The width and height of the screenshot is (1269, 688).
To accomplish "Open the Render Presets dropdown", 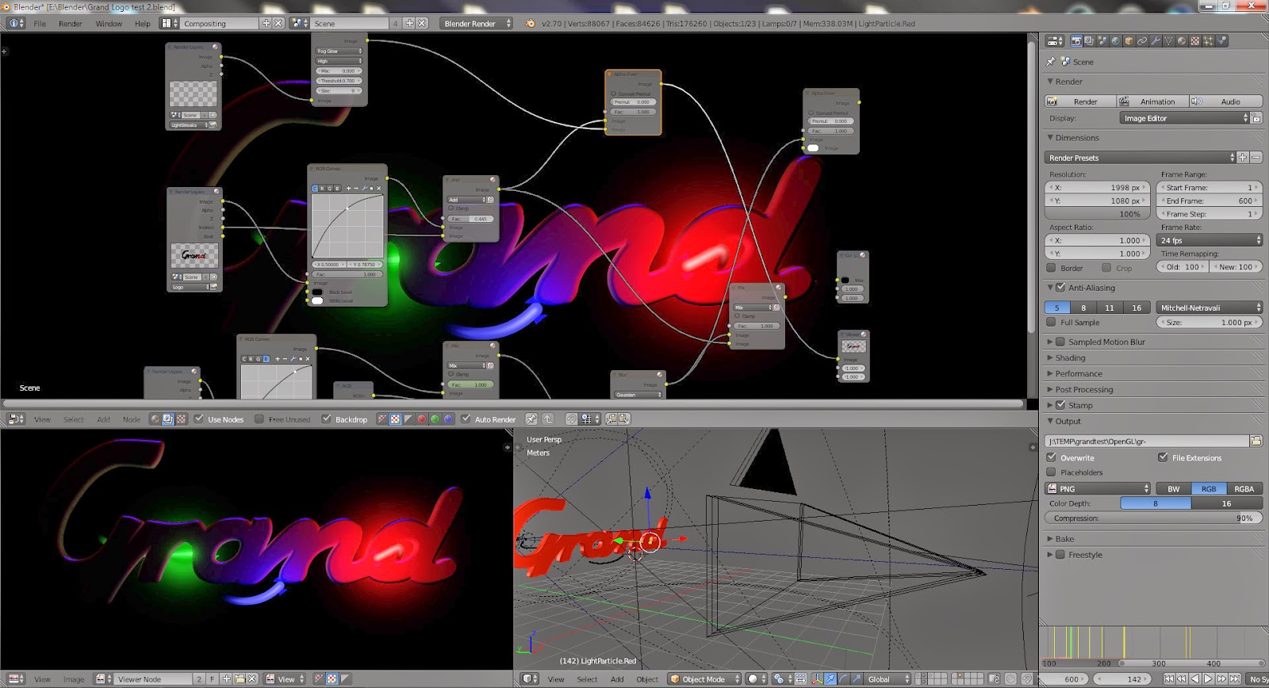I will pyautogui.click(x=1140, y=158).
